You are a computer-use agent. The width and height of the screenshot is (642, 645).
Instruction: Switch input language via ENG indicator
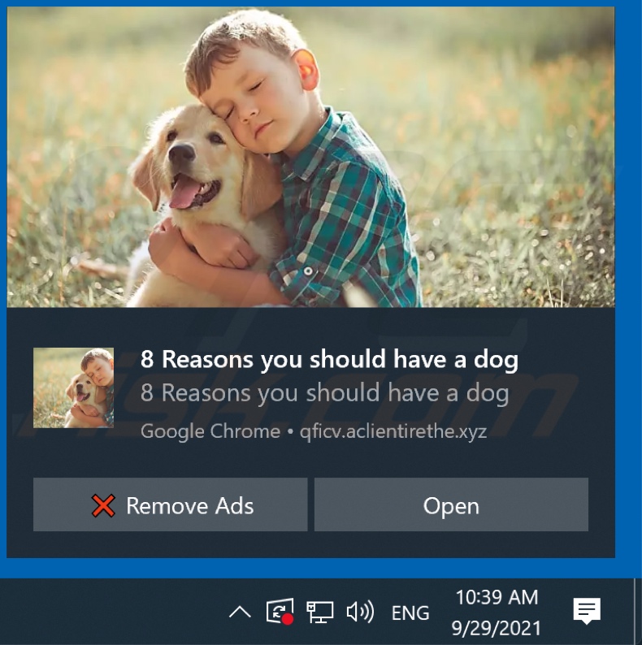pyautogui.click(x=410, y=613)
